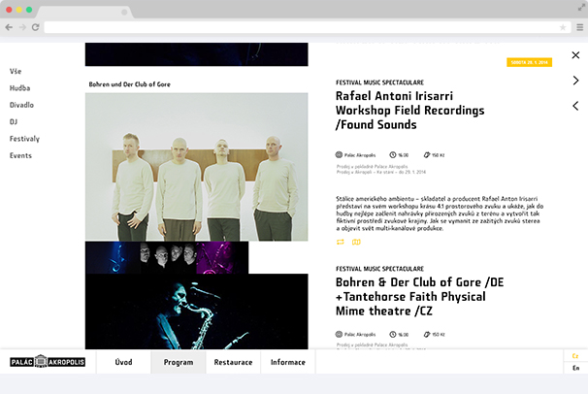Switch language to En
Viewport: 588px width, 394px height.
575,369
